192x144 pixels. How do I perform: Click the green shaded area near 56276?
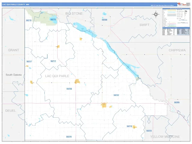(42, 18)
